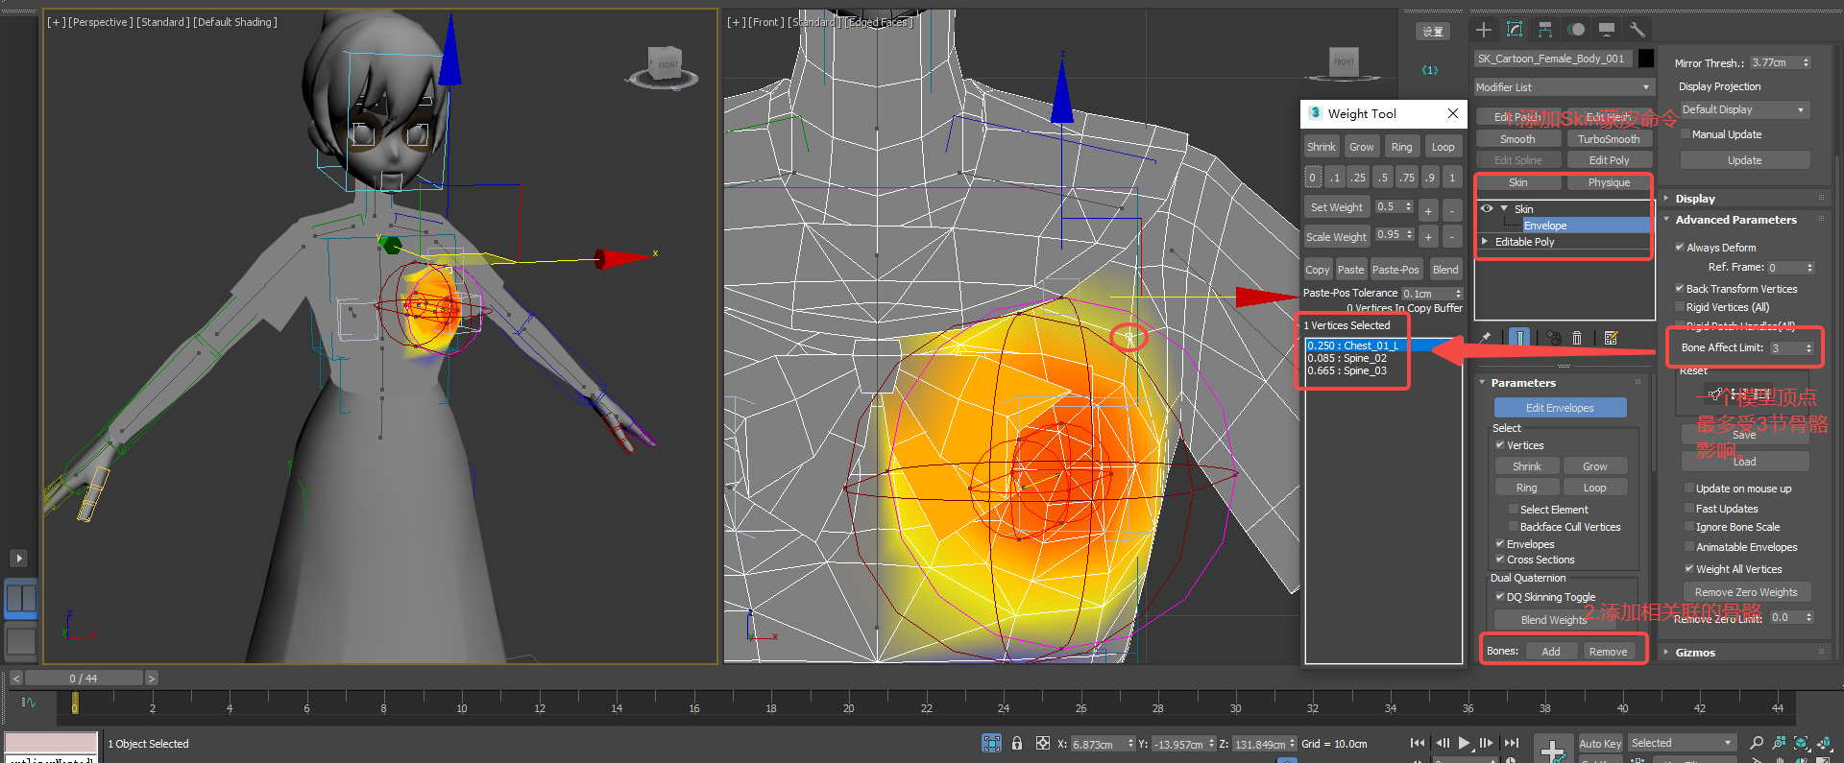
Task: Toggle Weight All Vertices checkbox
Action: [x=1689, y=568]
